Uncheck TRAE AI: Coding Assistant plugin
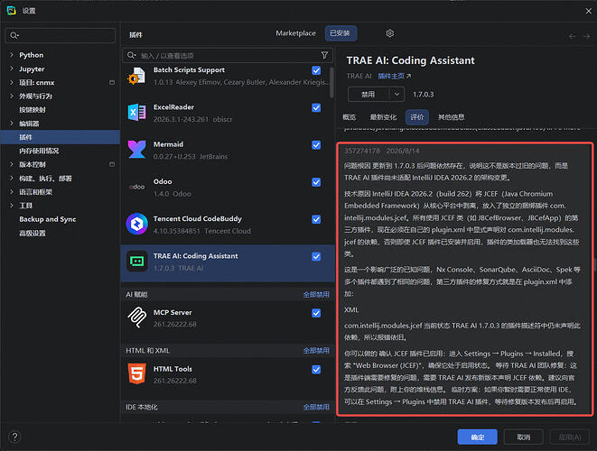597x451 pixels. [316, 257]
